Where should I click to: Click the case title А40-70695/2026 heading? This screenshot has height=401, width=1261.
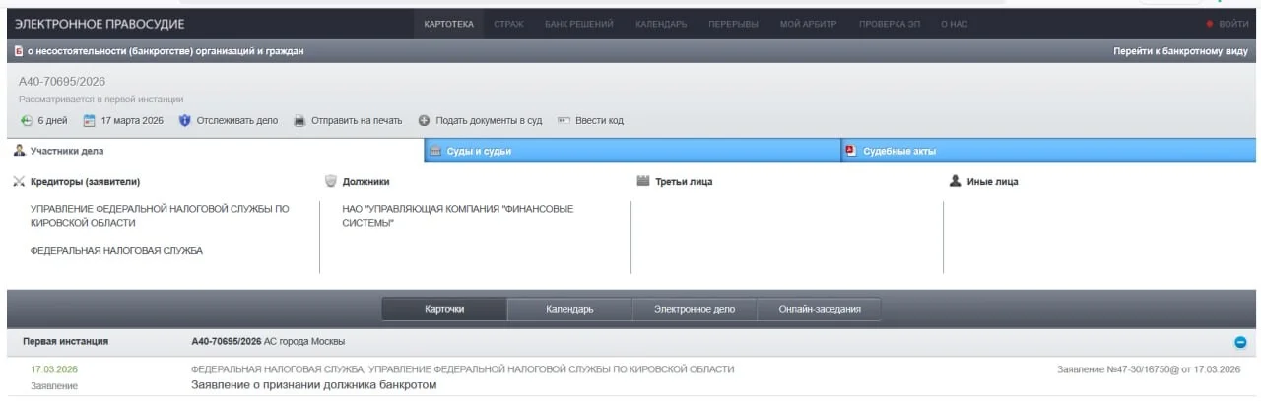62,81
